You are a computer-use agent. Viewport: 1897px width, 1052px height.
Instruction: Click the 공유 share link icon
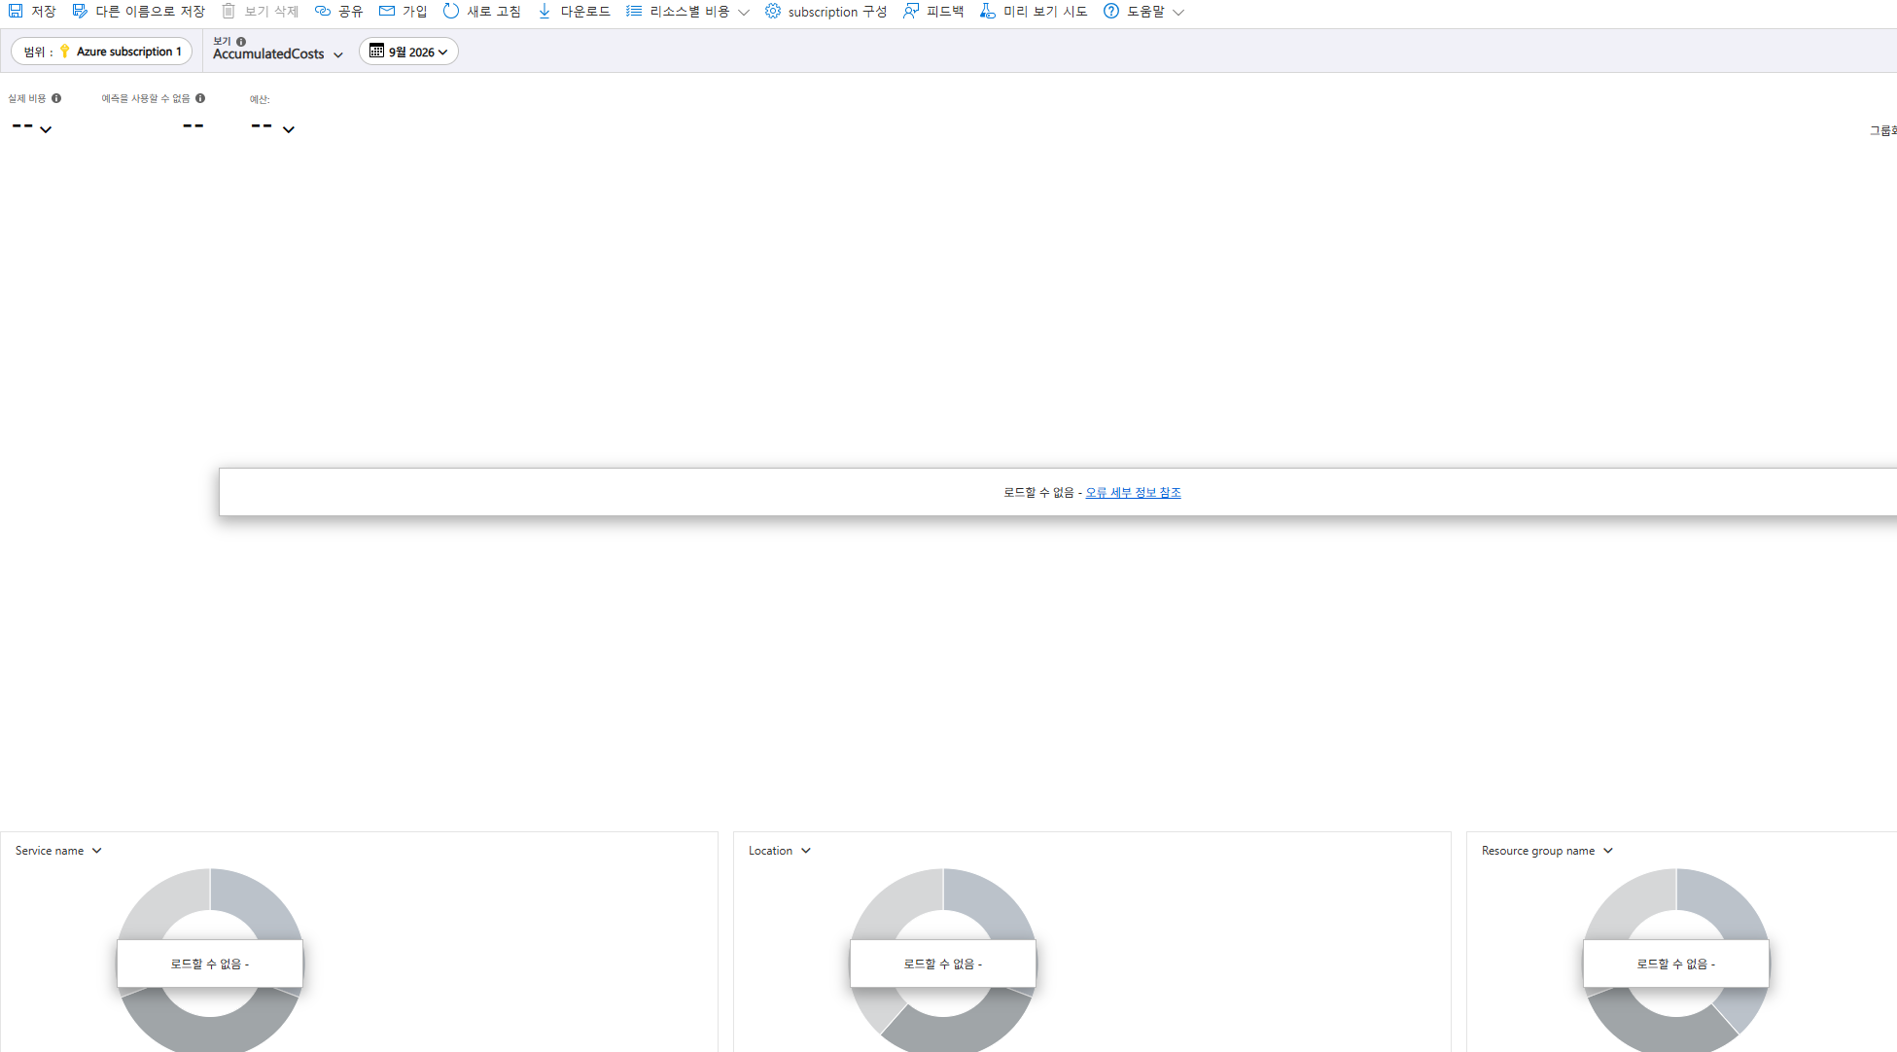[x=323, y=12]
